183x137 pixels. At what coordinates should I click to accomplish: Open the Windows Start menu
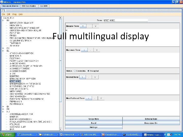pyautogui.click(x=7, y=135)
